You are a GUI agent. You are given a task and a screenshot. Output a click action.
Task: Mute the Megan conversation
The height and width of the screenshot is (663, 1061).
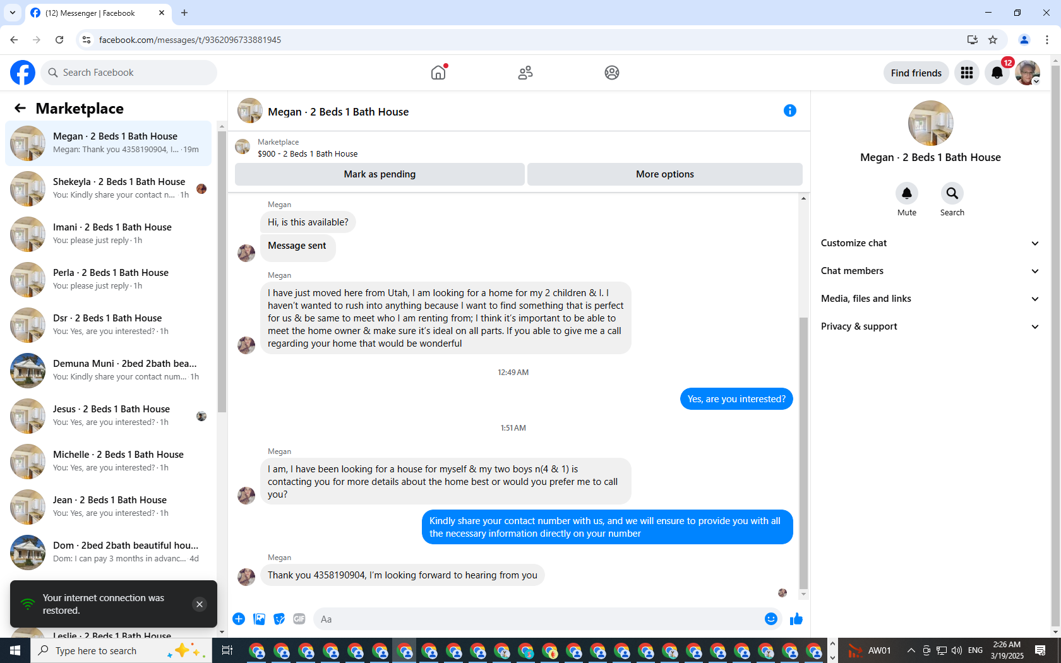tap(907, 193)
